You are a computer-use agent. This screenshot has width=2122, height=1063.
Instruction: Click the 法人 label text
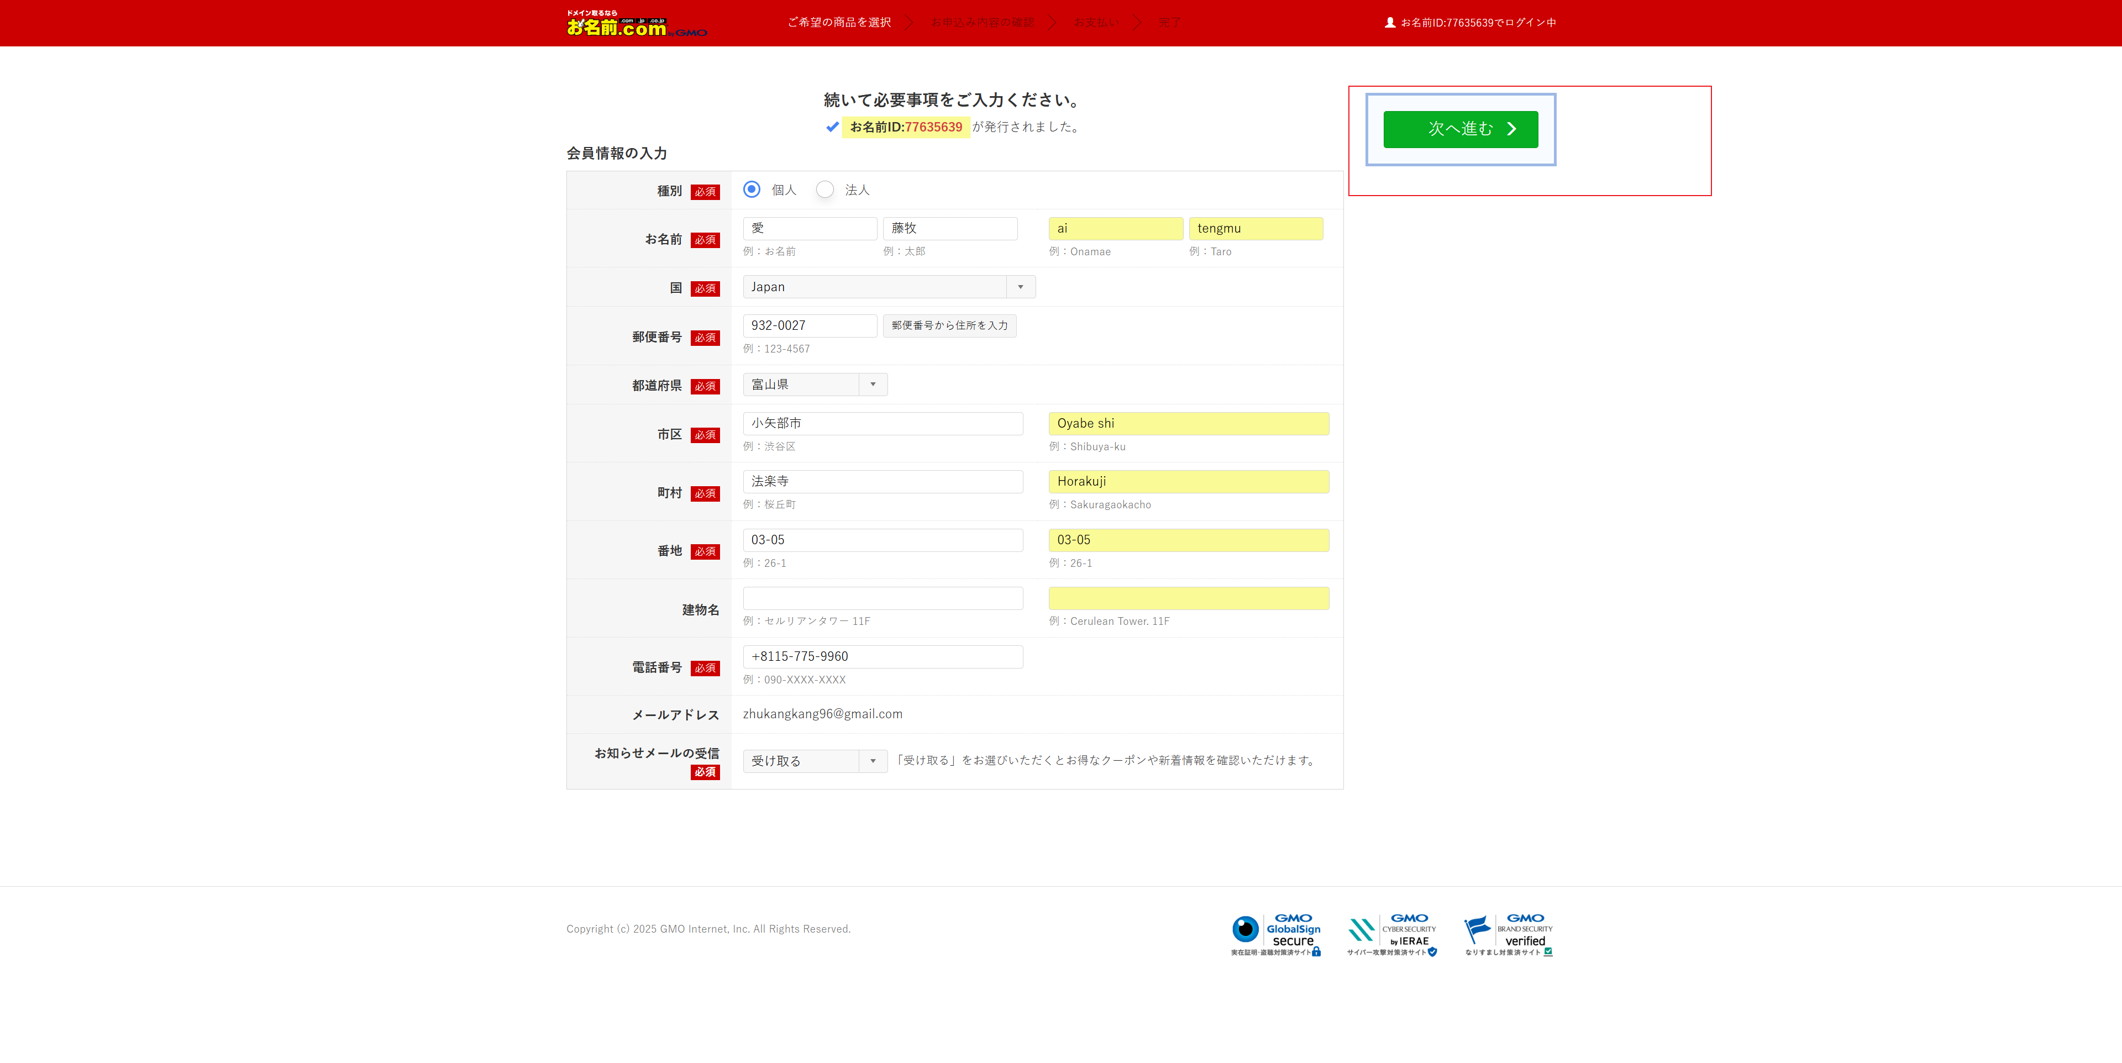pyautogui.click(x=857, y=190)
